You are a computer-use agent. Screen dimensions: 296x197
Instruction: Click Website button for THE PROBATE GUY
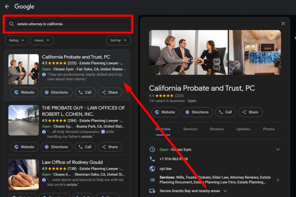pos(25,147)
